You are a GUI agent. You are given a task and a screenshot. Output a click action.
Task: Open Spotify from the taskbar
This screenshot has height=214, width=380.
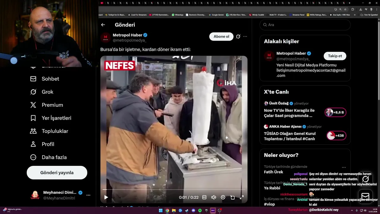pyautogui.click(x=200, y=210)
